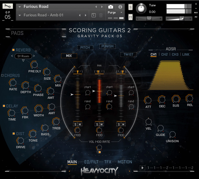
Task: Expand the reverb triangle below St Room
Action: tap(23, 60)
